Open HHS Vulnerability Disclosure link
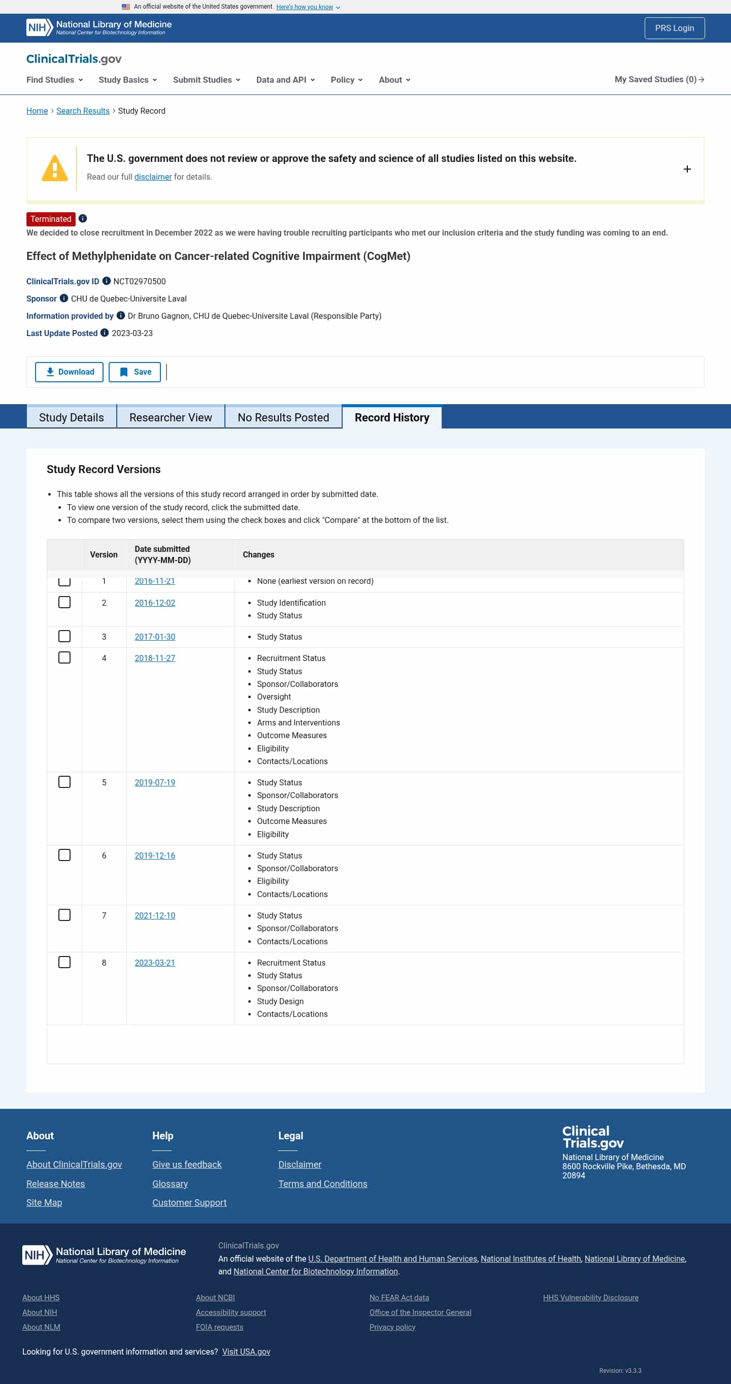The height and width of the screenshot is (1384, 731). click(591, 1298)
